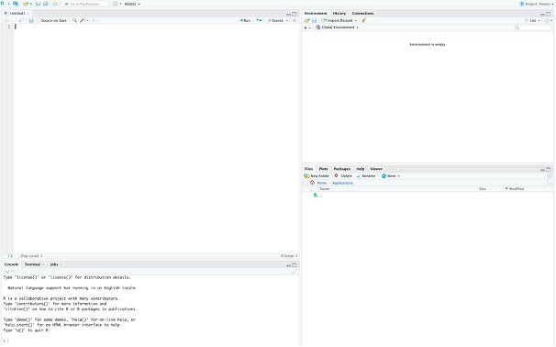
Task: Open the Global Environment dropdown
Action: (x=337, y=28)
